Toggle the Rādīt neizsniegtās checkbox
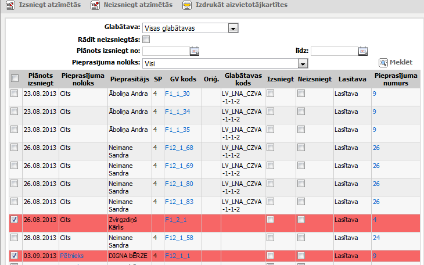 pyautogui.click(x=146, y=40)
